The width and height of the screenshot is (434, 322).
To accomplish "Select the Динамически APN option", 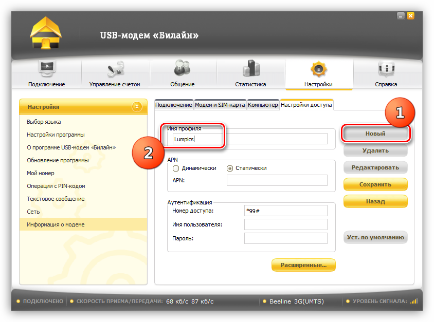I will [x=175, y=168].
